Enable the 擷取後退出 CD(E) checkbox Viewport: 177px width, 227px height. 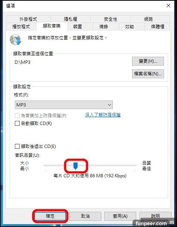coord(17,147)
